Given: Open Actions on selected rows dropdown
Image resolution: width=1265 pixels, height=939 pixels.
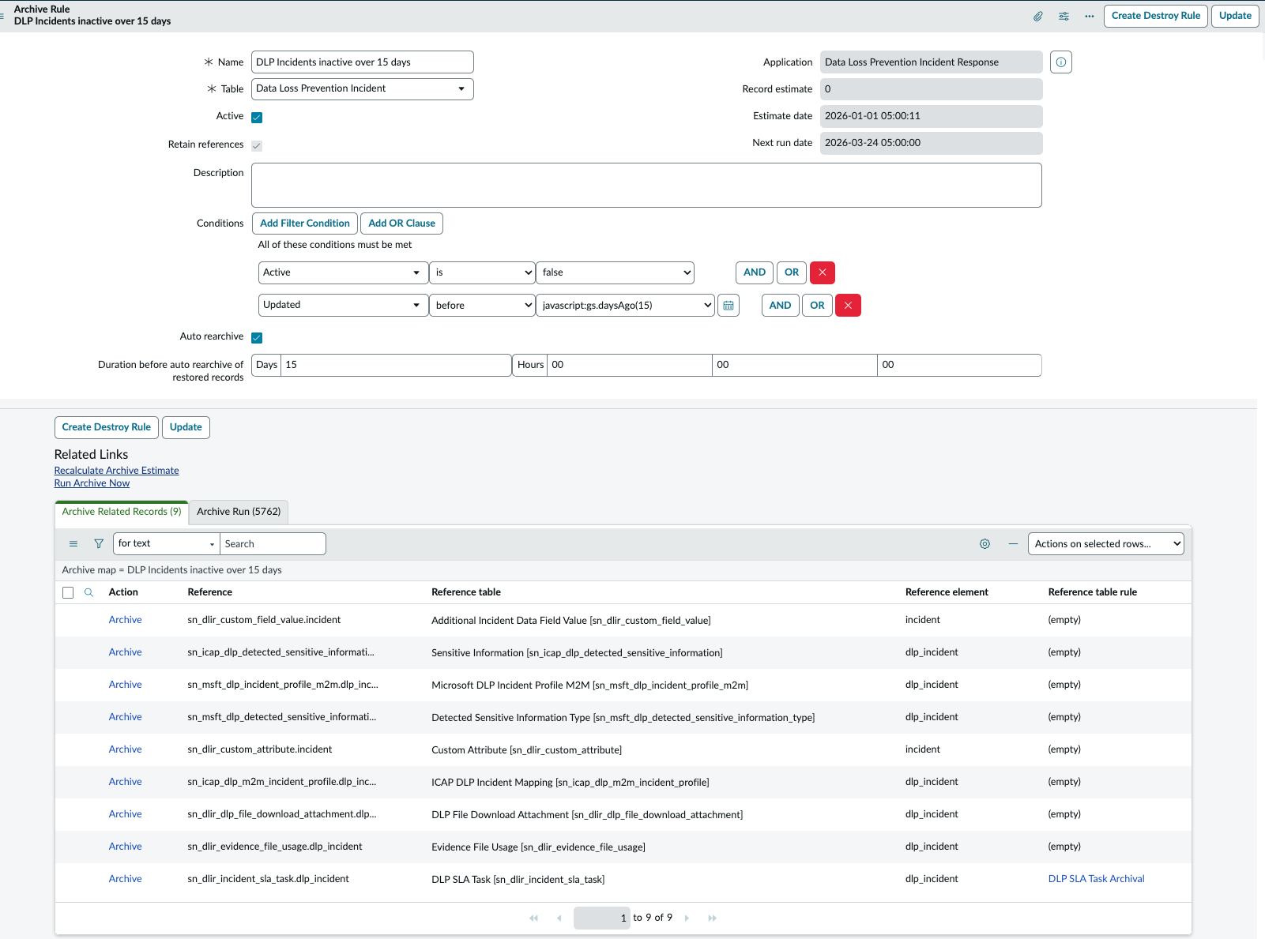Looking at the screenshot, I should 1106,544.
